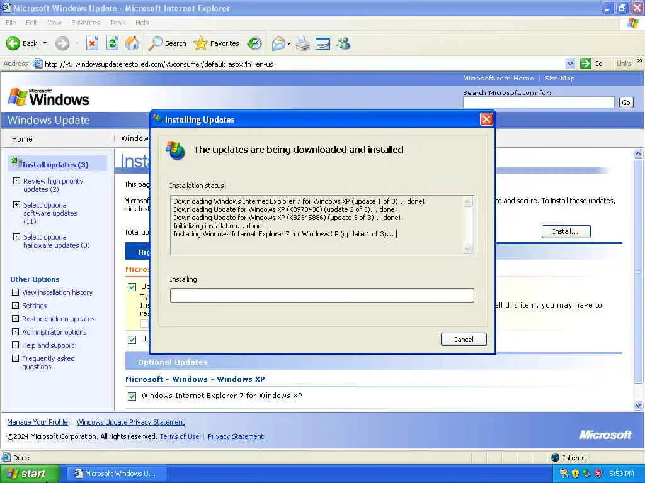Click the installation status scrollbar down arrow
The height and width of the screenshot is (483, 645).
tap(467, 248)
